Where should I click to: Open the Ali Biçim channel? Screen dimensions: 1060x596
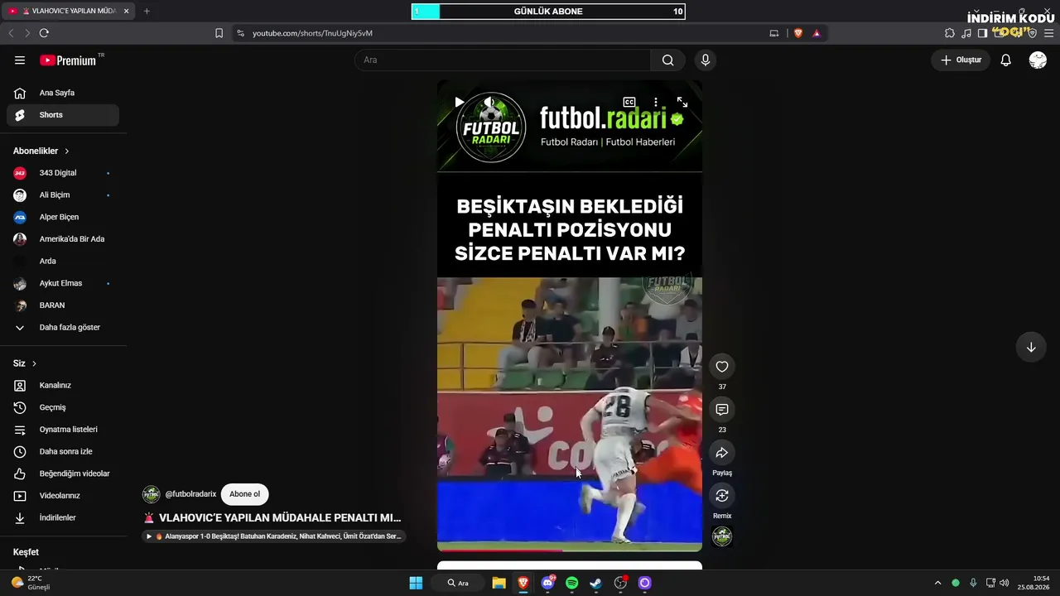pos(63,195)
